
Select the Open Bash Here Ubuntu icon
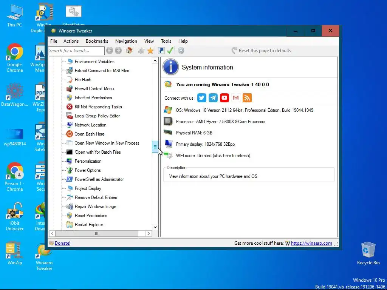point(70,134)
